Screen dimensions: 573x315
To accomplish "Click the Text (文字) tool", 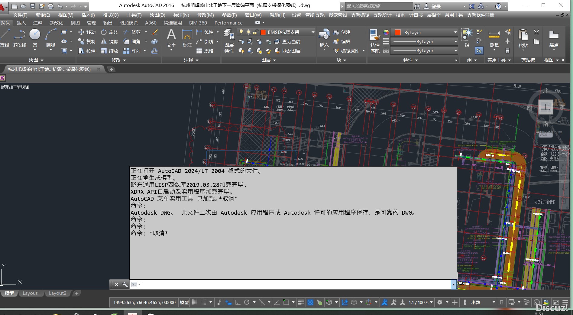I will [x=171, y=38].
